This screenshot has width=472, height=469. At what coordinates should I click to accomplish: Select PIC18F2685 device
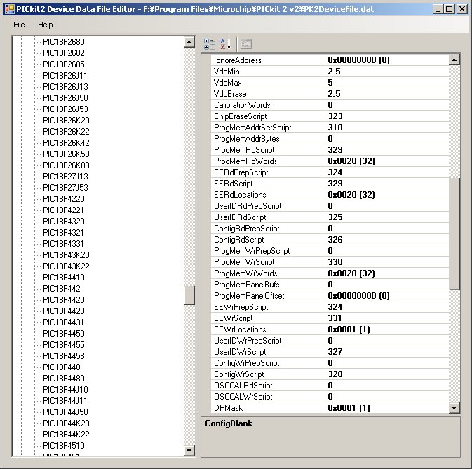[64, 64]
